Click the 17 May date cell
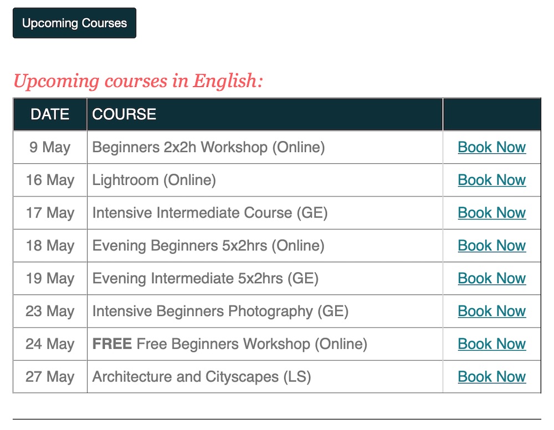Screen dimensions: 554x430 50,213
